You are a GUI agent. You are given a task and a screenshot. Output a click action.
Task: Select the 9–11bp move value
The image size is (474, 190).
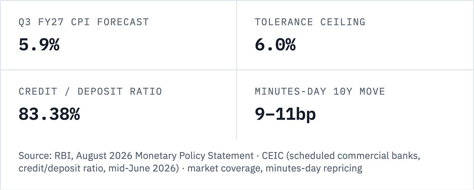coord(285,114)
